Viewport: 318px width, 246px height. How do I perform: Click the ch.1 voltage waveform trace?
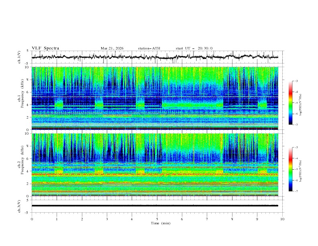coord(155,57)
